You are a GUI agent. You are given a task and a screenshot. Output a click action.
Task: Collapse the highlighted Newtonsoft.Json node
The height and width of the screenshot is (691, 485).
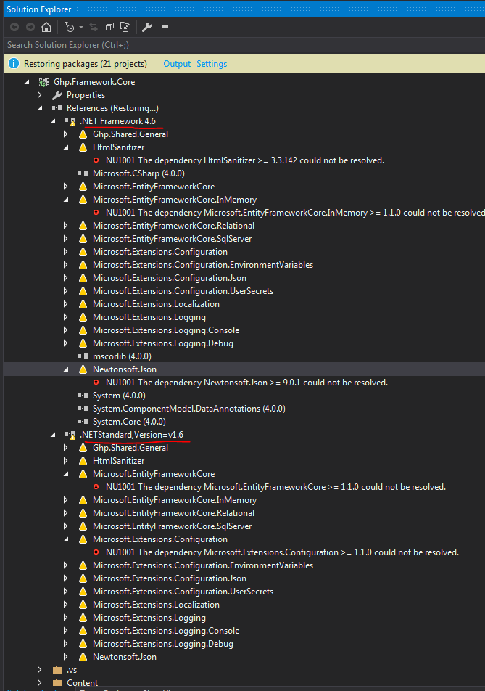pyautogui.click(x=66, y=369)
